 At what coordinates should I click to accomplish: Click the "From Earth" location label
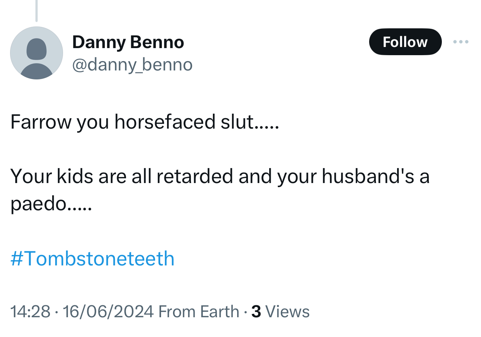(199, 312)
